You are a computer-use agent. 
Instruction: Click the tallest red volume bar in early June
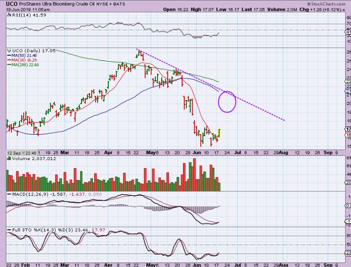pos(194,175)
